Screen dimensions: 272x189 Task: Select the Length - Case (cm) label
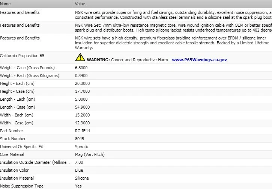[x=18, y=107]
